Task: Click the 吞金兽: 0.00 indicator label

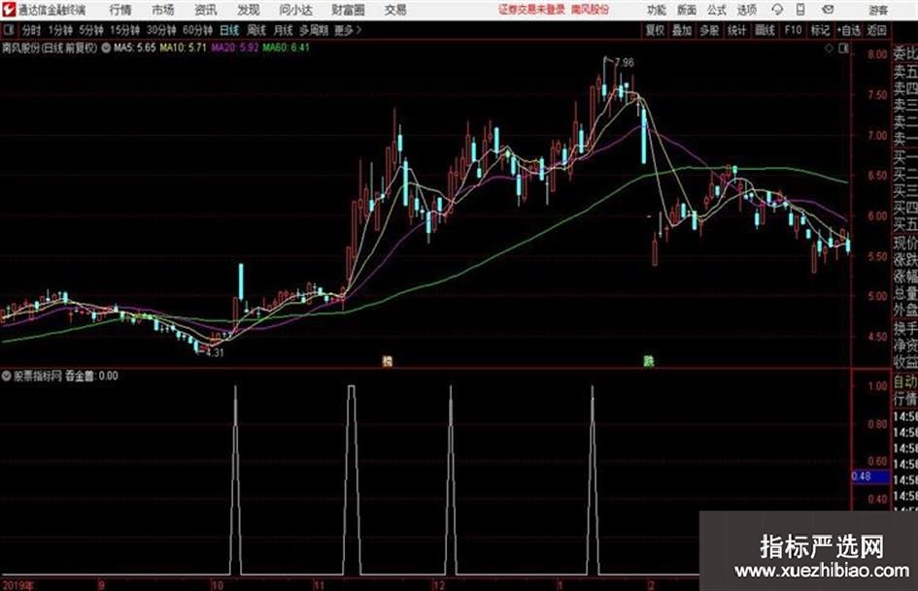Action: coord(91,377)
